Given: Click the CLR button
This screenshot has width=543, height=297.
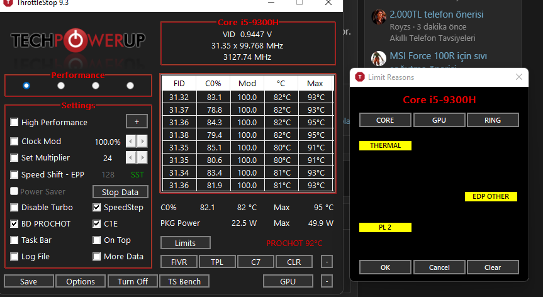Looking at the screenshot, I should click(x=294, y=262).
